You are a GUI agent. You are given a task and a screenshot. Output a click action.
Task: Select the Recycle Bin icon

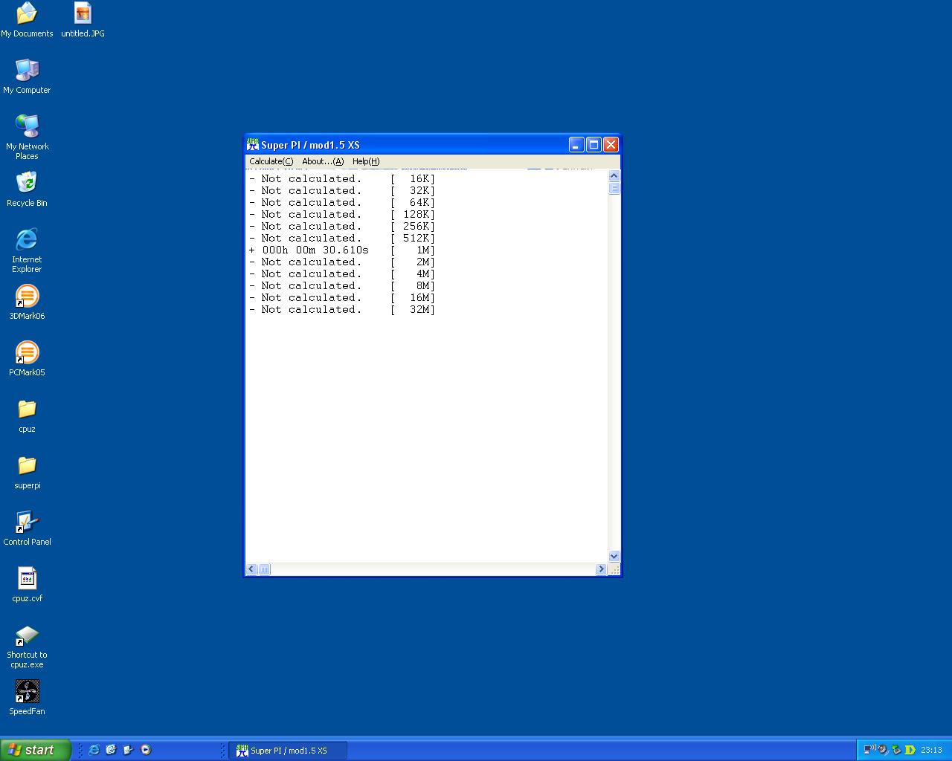point(27,190)
